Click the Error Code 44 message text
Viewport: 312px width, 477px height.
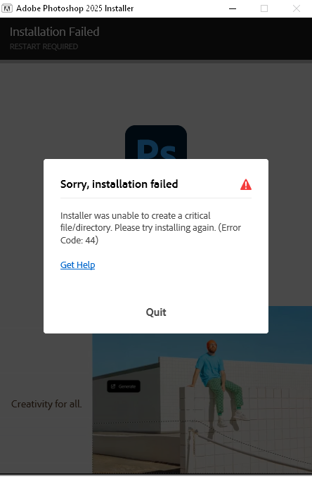point(150,228)
